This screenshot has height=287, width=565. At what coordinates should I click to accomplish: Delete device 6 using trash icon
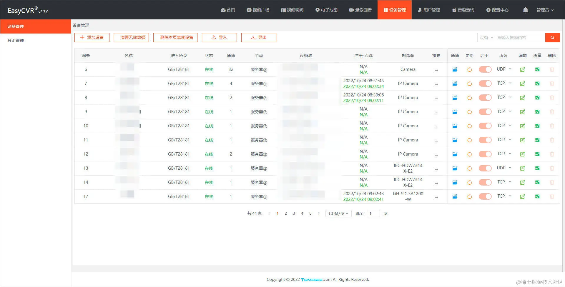point(552,69)
